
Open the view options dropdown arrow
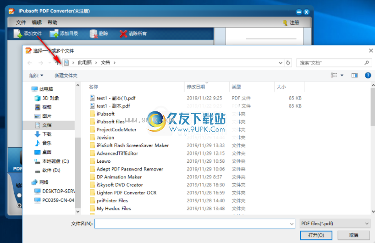342,75
